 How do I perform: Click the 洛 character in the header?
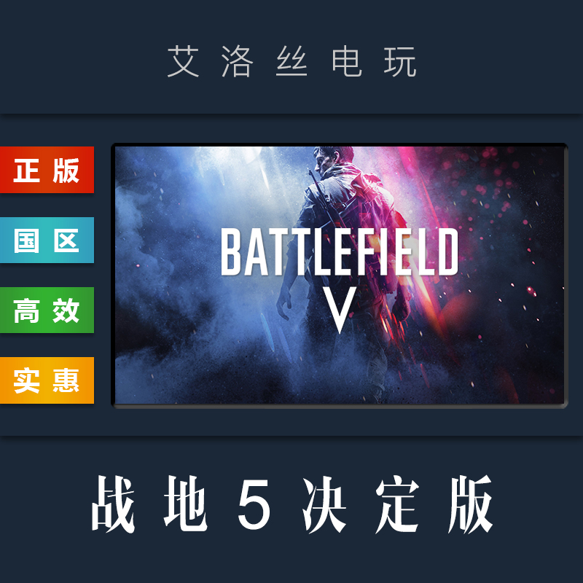tap(238, 62)
